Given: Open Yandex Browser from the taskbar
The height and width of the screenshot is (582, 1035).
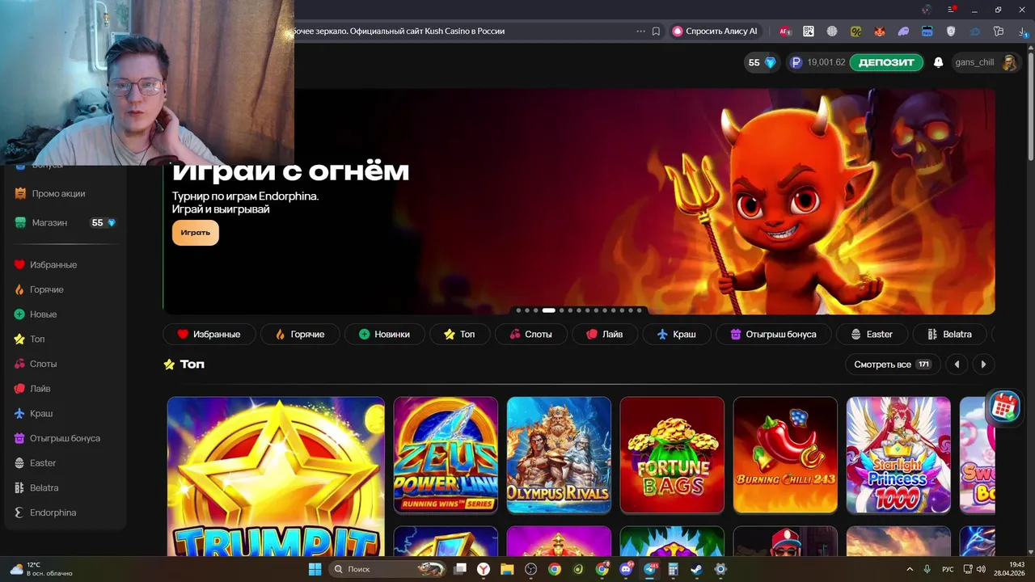Looking at the screenshot, I should (484, 569).
